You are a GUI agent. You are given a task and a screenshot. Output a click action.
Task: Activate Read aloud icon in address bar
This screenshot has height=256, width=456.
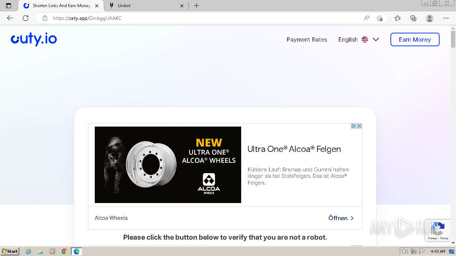tap(367, 18)
